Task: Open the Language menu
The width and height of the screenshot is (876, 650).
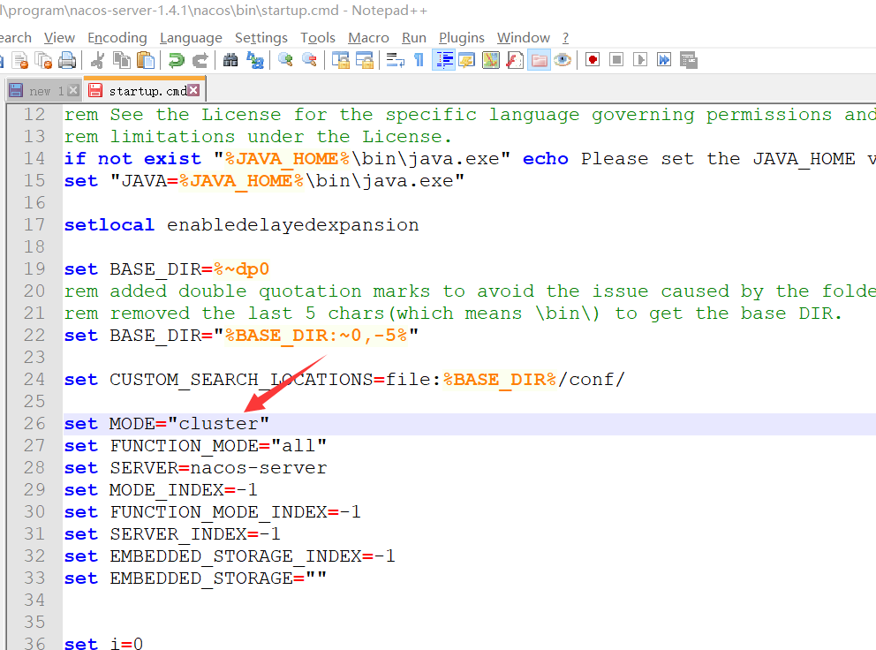Action: [191, 37]
